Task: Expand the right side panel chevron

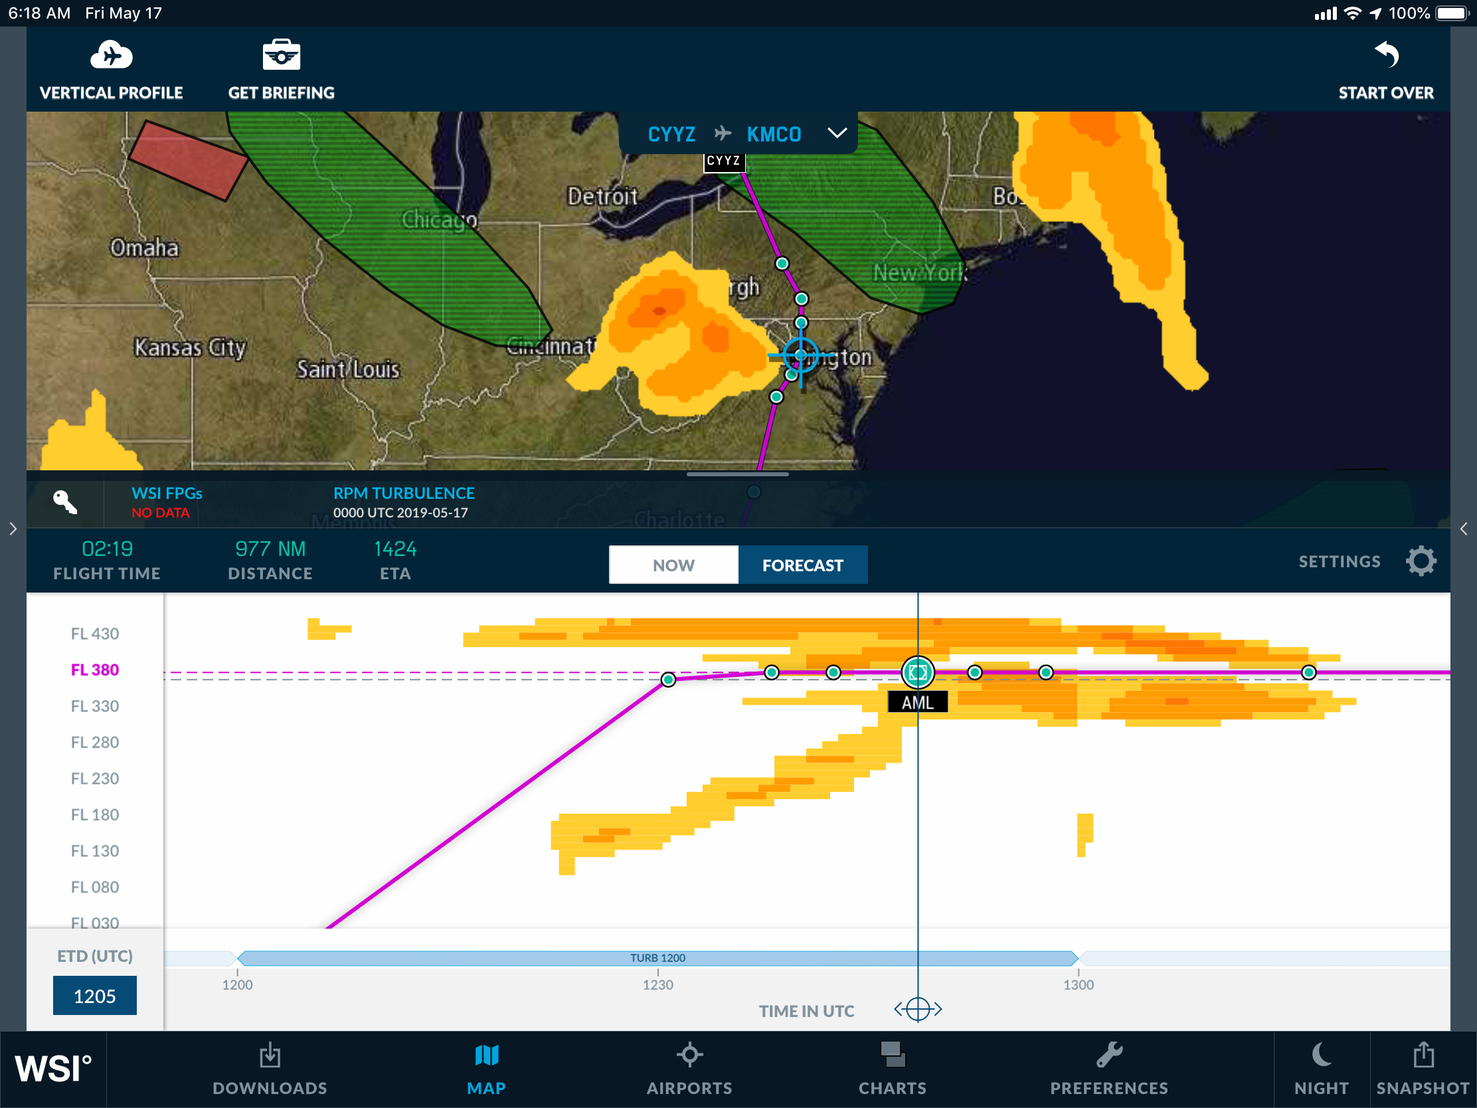Action: point(1464,529)
